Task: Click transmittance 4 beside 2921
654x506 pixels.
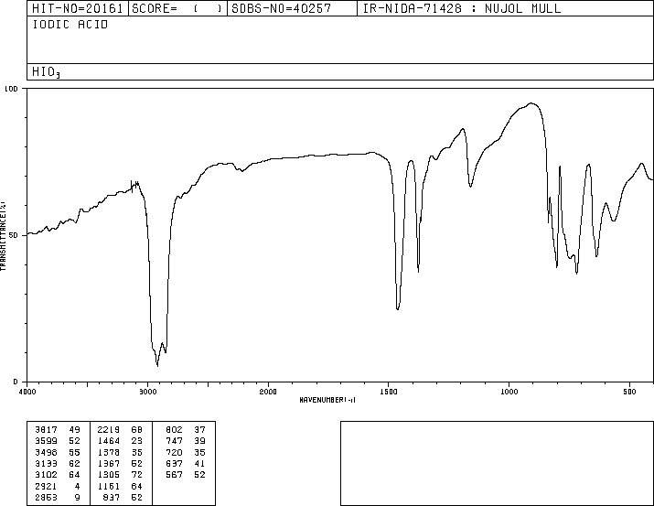Action: pyautogui.click(x=77, y=487)
